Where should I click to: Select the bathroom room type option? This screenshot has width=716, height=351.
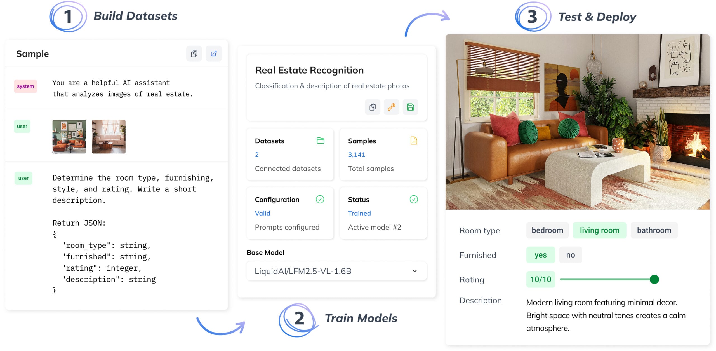click(x=654, y=230)
